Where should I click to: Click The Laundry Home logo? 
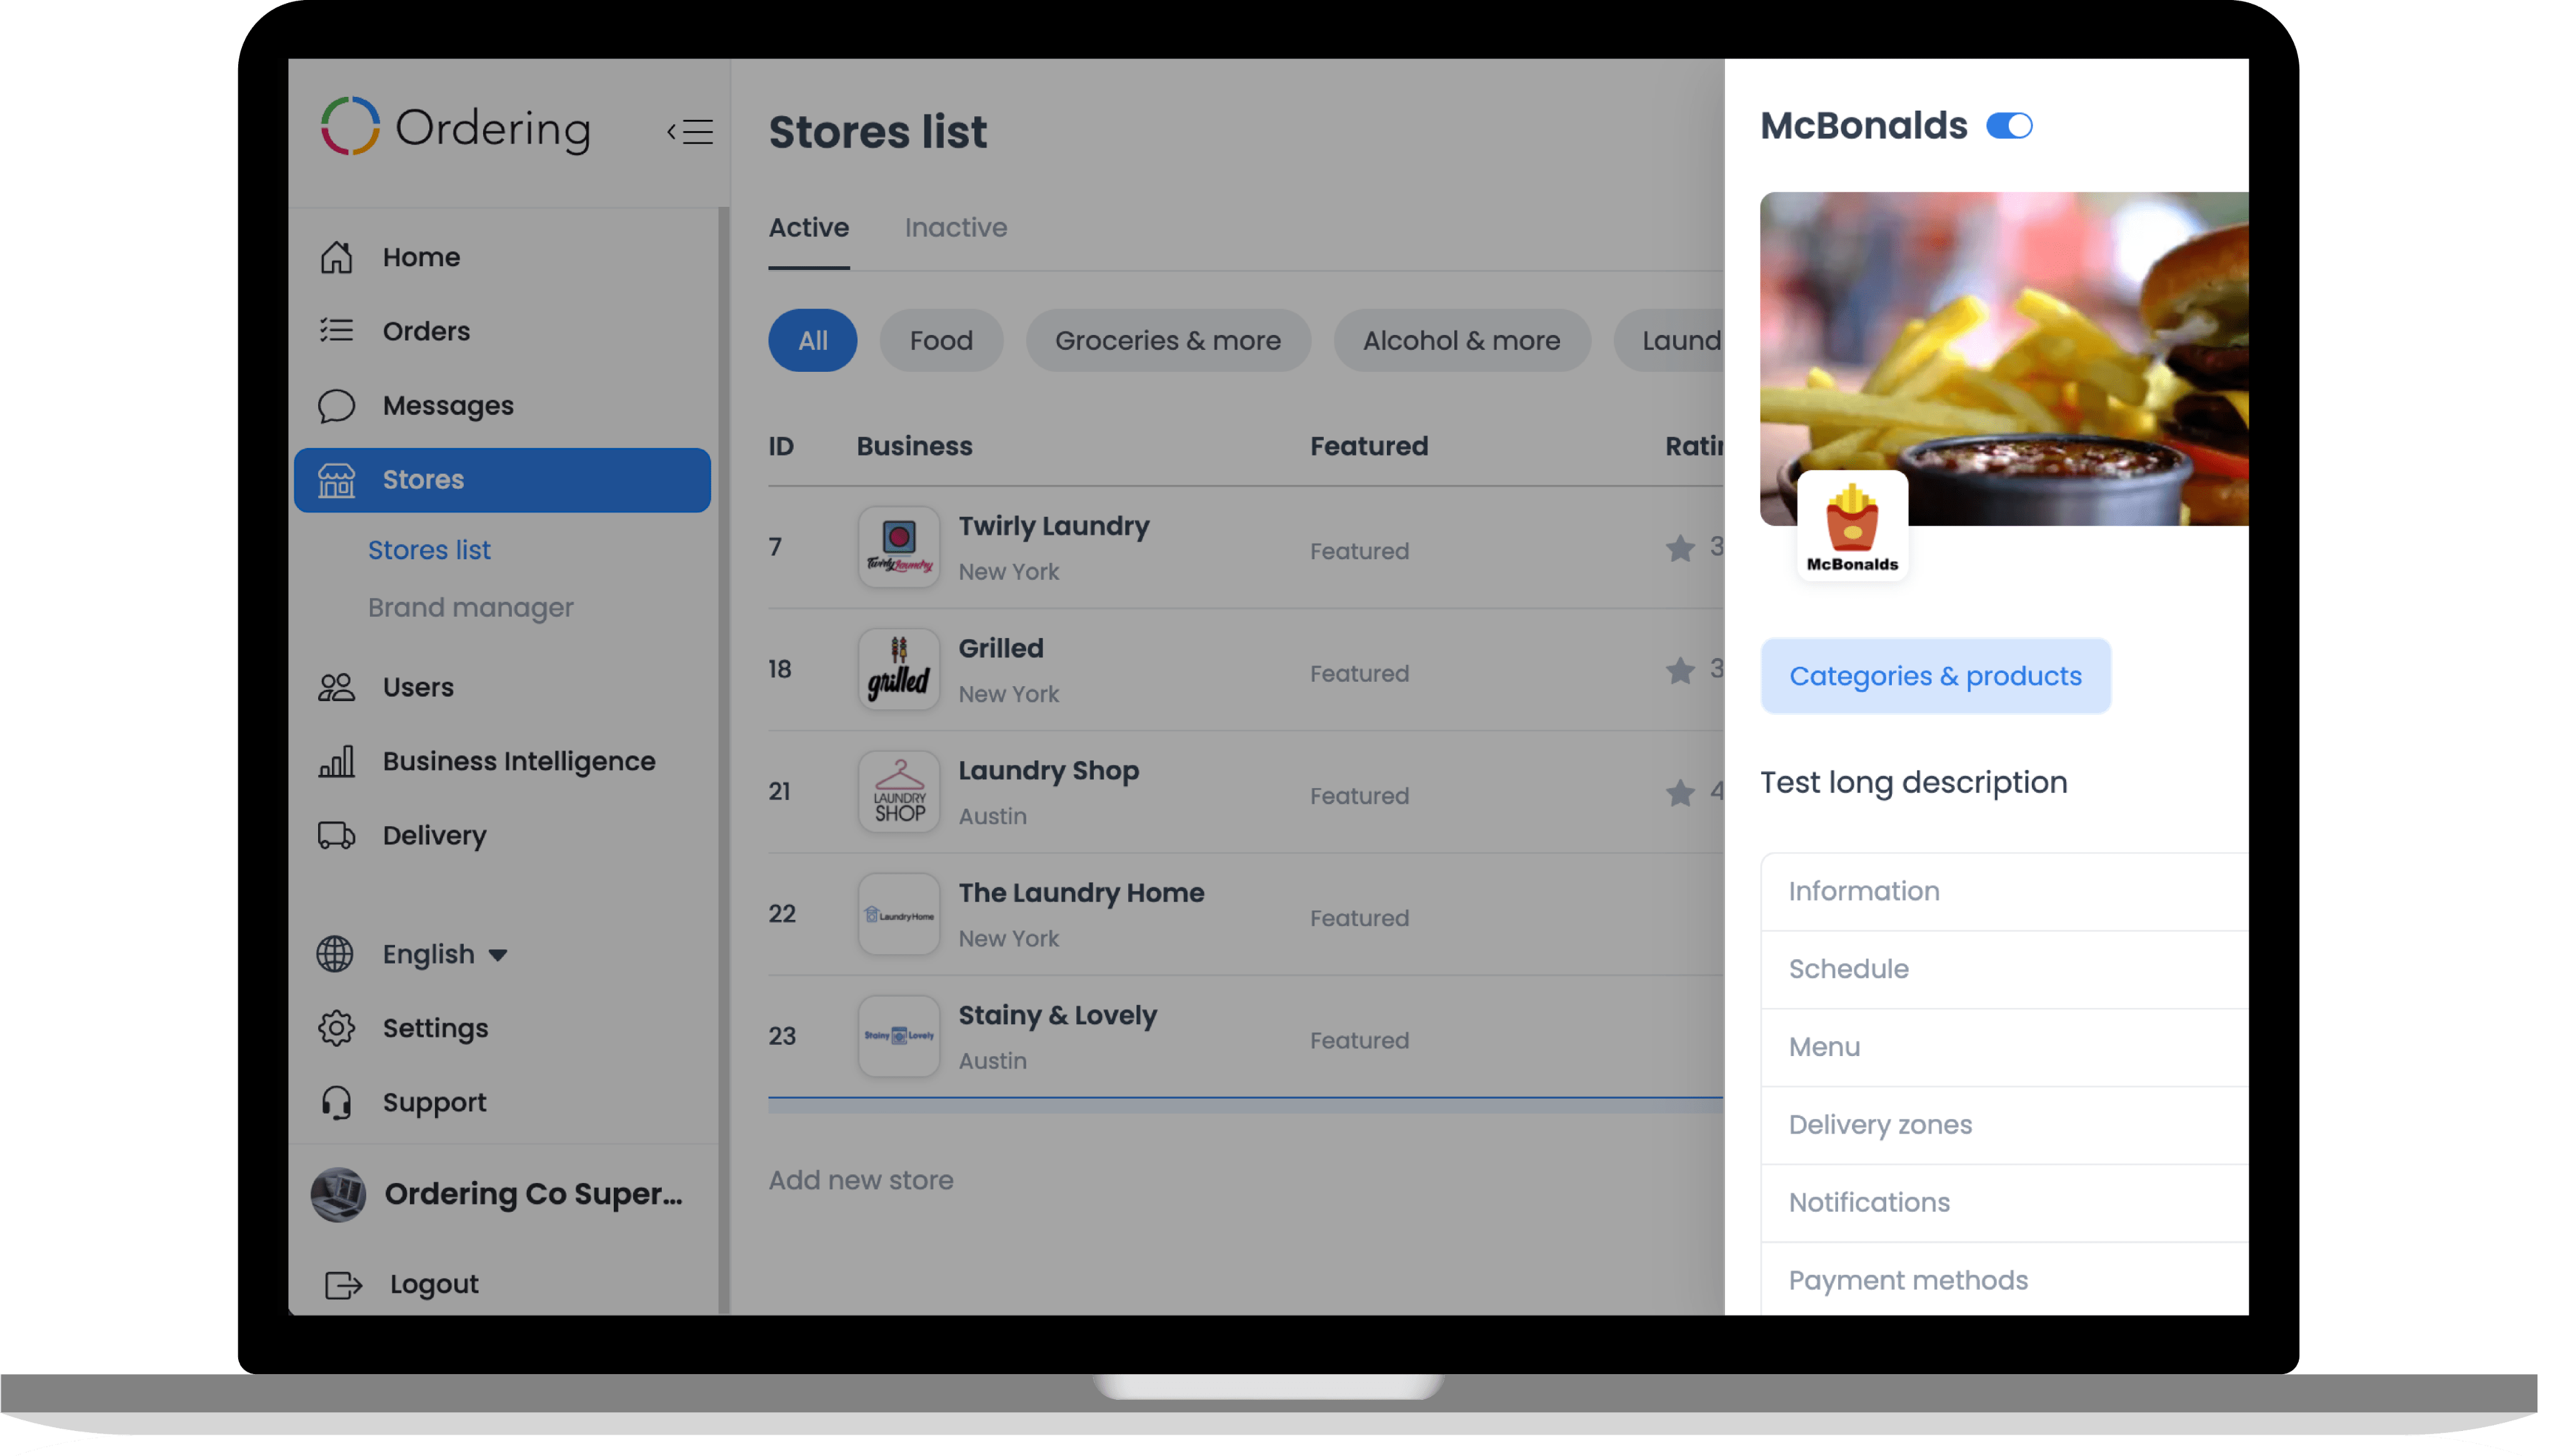899,914
